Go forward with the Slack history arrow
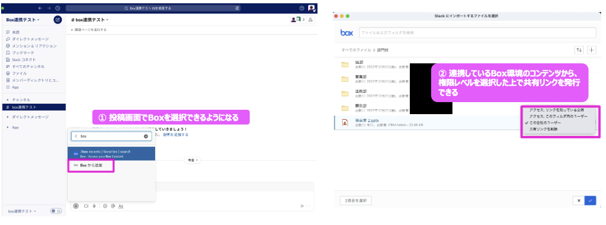The width and height of the screenshot is (606, 225). pos(49,8)
